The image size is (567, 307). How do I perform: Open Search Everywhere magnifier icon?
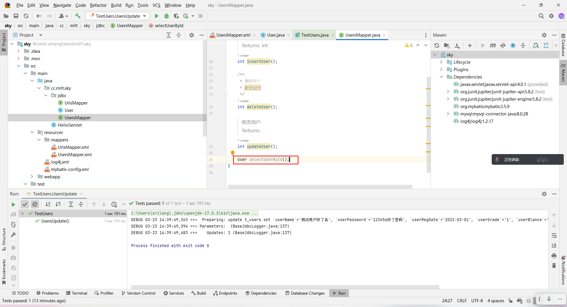pyautogui.click(x=541, y=16)
